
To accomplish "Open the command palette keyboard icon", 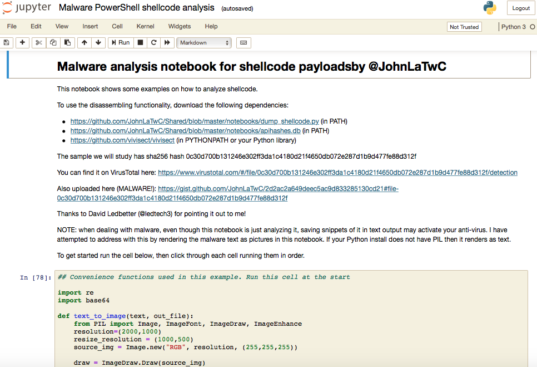I will pyautogui.click(x=243, y=42).
